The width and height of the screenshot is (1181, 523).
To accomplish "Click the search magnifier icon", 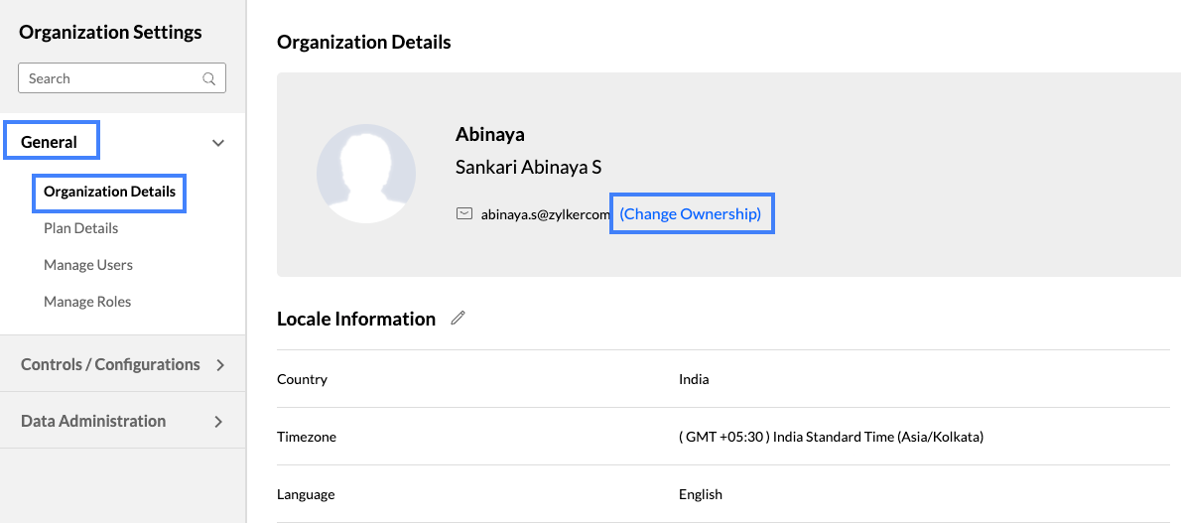I will 209,78.
